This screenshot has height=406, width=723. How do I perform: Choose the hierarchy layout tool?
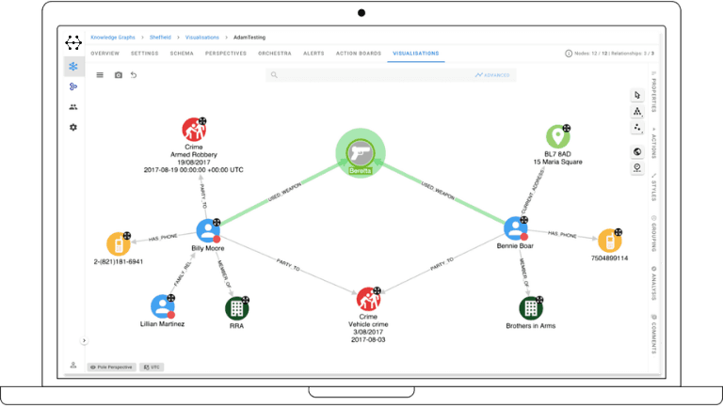637,111
